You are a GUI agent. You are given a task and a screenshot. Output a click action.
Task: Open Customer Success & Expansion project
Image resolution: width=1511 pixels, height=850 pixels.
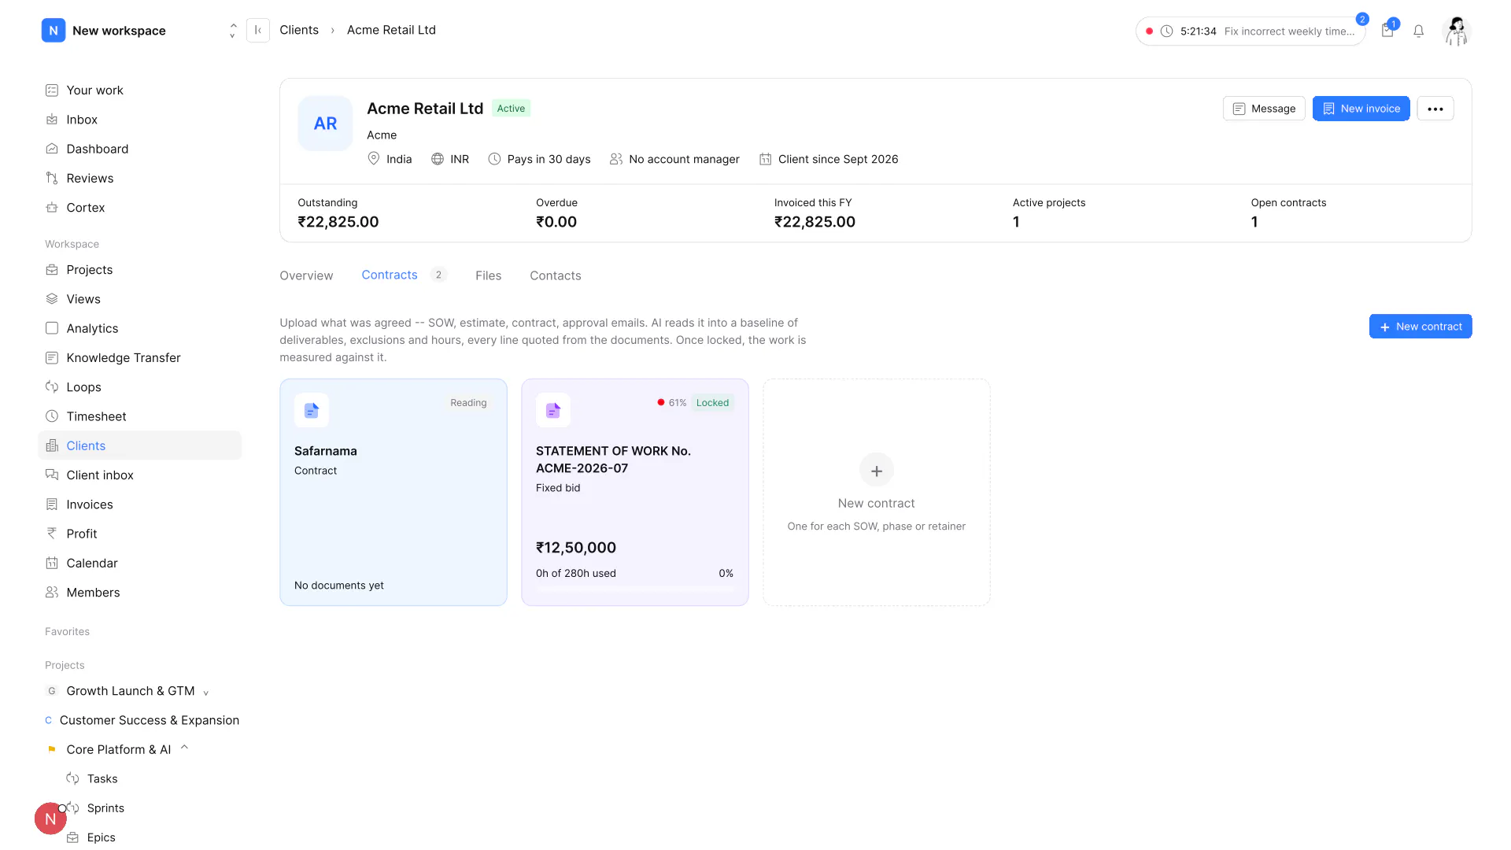140,720
